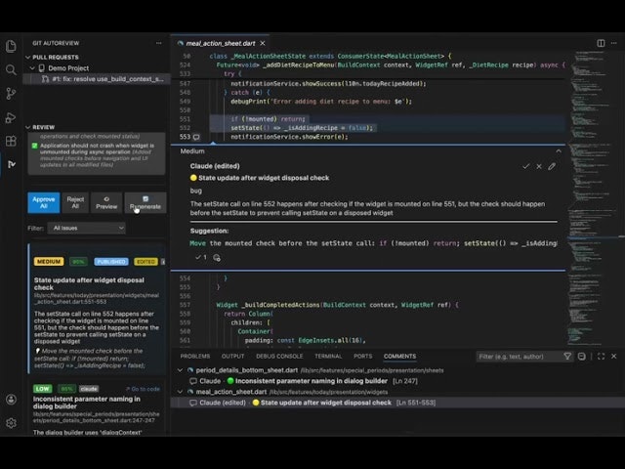Split the editor right
625x469 pixels.
click(601, 43)
